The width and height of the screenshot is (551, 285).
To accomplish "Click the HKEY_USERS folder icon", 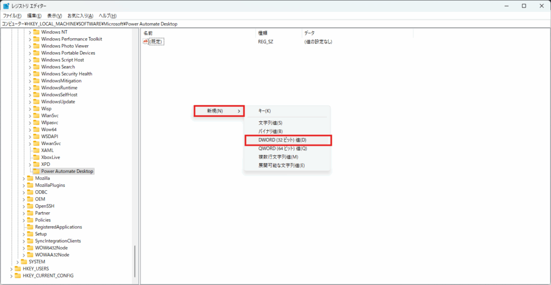I will [x=18, y=269].
